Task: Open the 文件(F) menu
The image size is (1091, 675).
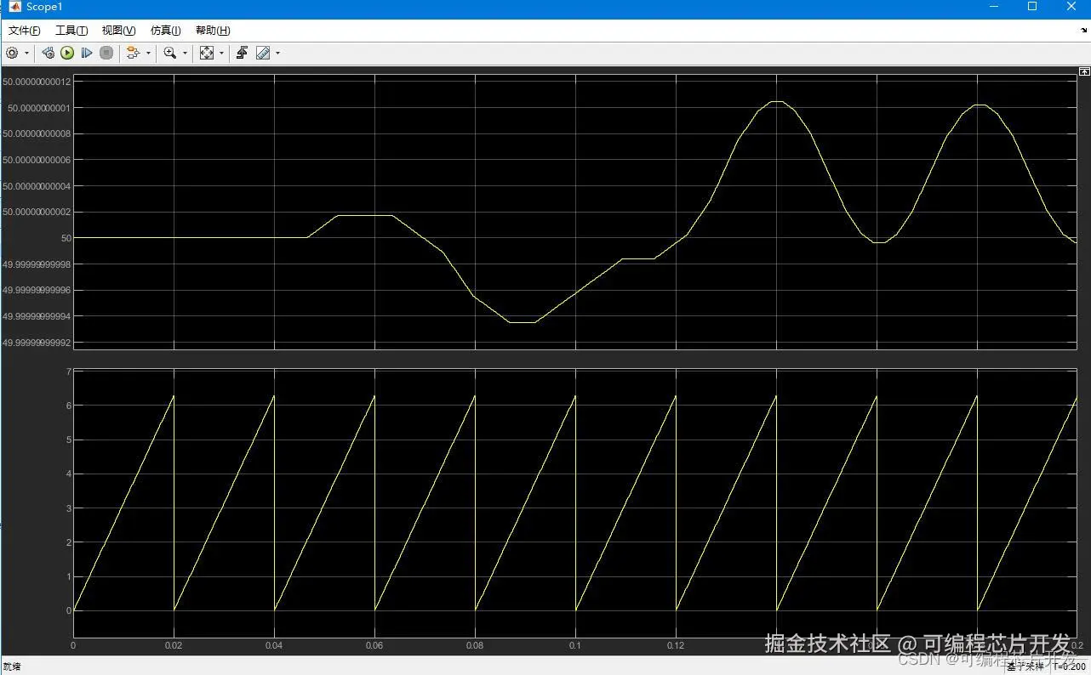Action: coord(25,31)
